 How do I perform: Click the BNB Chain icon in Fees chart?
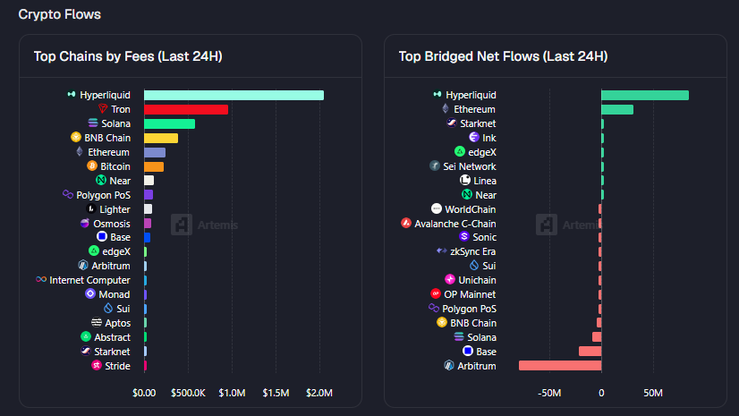pos(76,137)
